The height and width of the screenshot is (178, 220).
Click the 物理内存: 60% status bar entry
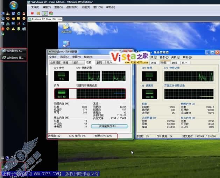(103, 136)
